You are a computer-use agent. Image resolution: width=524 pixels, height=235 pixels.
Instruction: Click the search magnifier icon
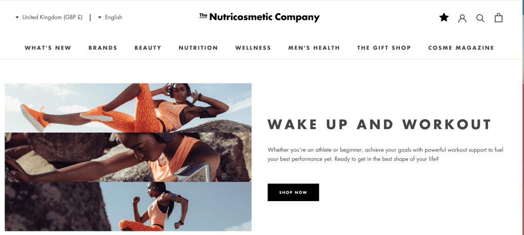tap(480, 18)
